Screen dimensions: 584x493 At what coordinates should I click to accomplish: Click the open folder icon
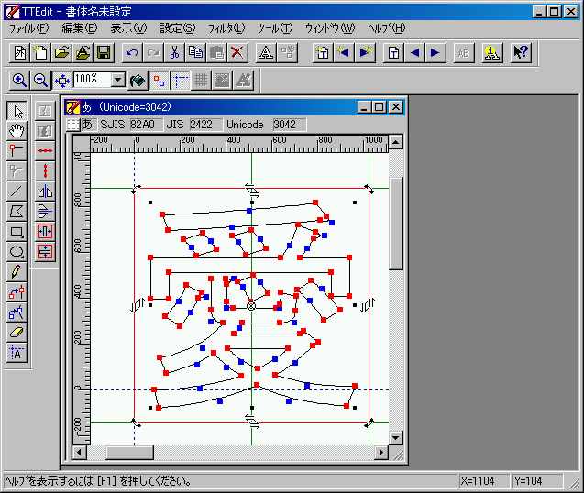pyautogui.click(x=61, y=52)
